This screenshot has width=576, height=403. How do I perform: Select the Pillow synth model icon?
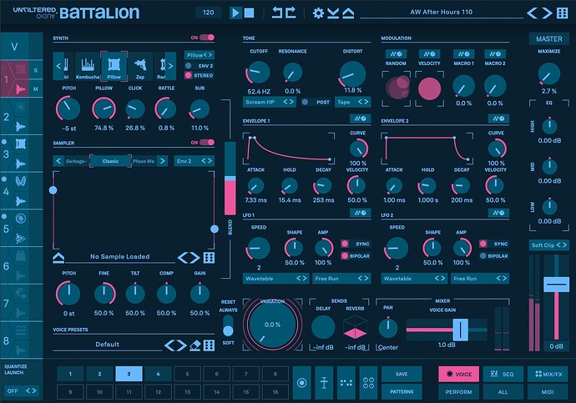coord(114,67)
